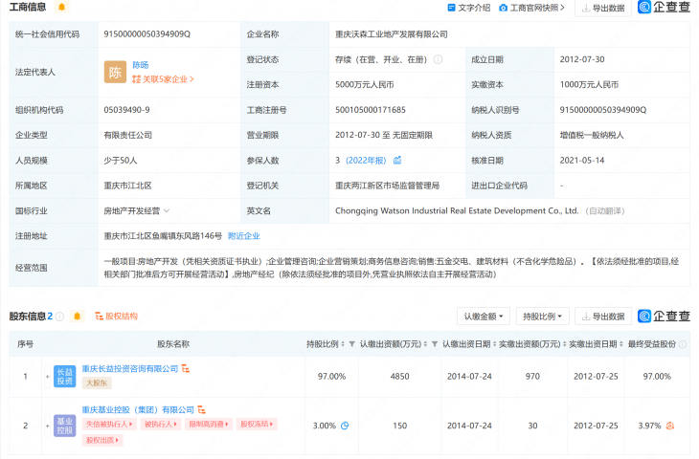This screenshot has width=699, height=459.
Task: Open 重庆基业控股（集团）有限公司 shareholder link
Action: tap(138, 409)
